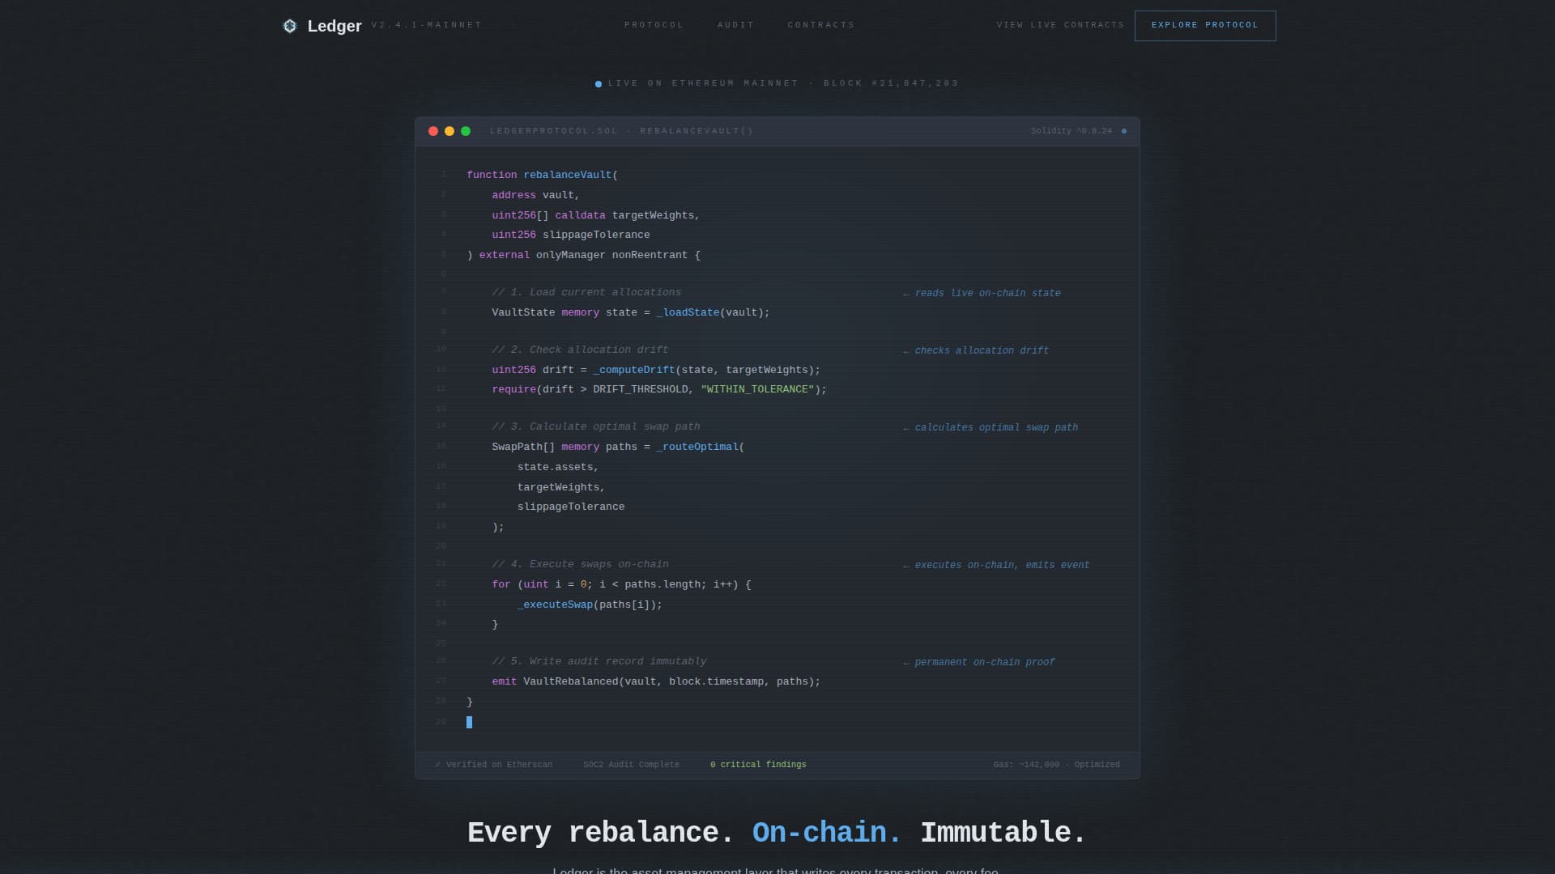Click the emit VaultRebalanced code line
Screen dimensions: 1555x874
pos(656,681)
